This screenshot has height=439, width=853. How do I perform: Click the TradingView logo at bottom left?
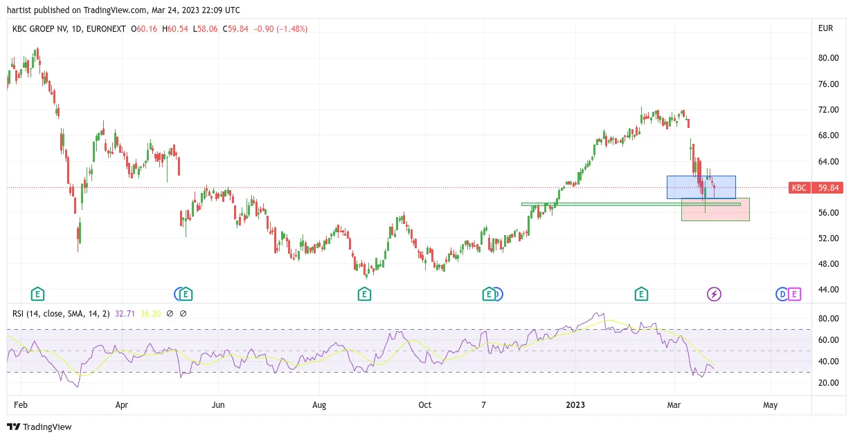pyautogui.click(x=39, y=427)
